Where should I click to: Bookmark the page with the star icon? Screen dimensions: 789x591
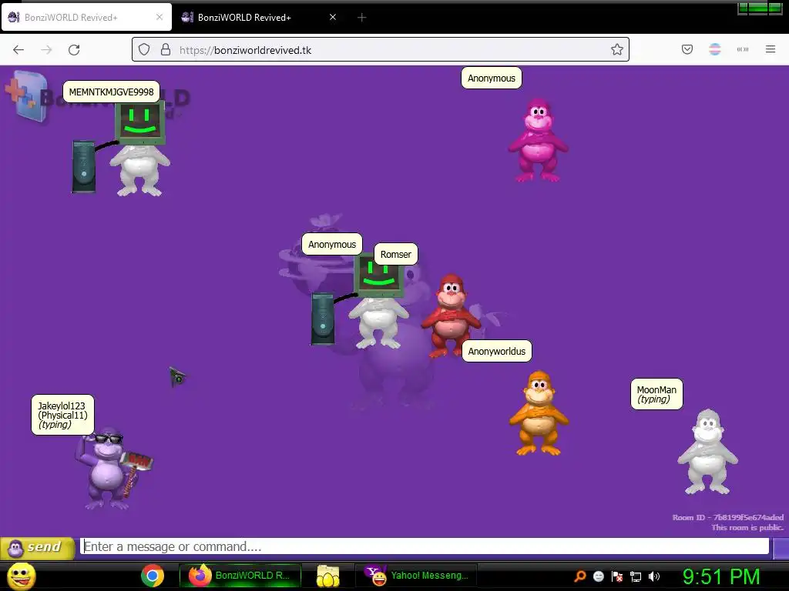pyautogui.click(x=617, y=49)
